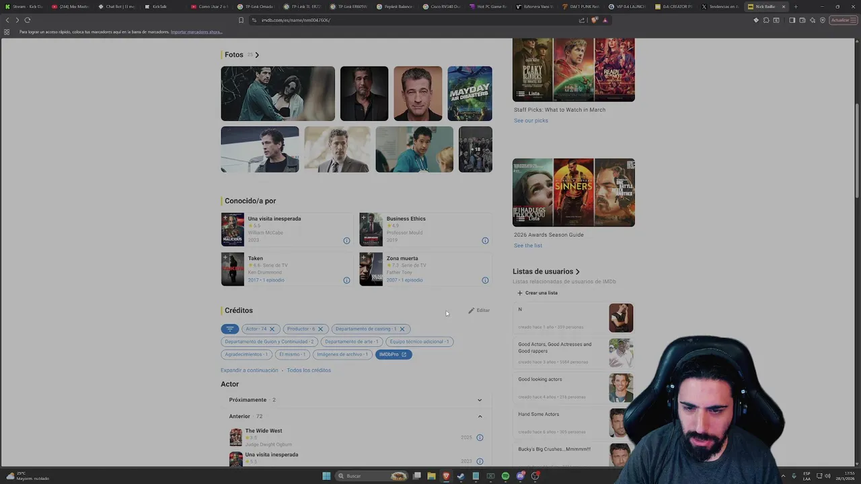Open The Wide West credit title
Image resolution: width=861 pixels, height=484 pixels.
coord(264,431)
